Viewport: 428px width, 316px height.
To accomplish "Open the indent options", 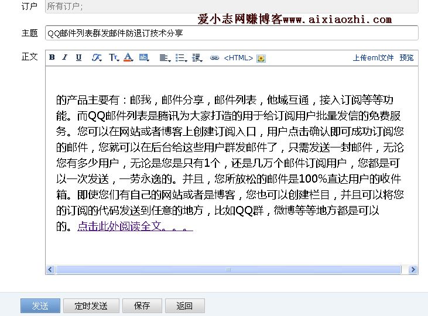I will coord(197,58).
